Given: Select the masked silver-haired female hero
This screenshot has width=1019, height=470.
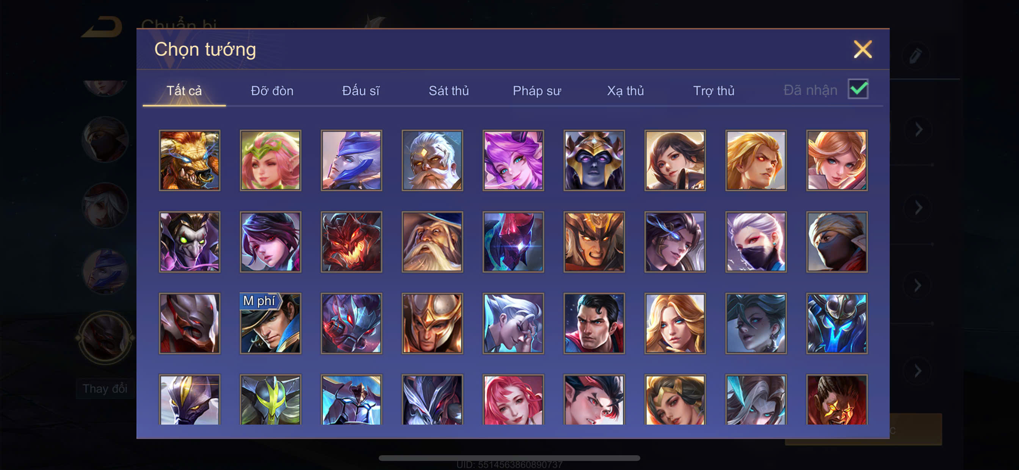Looking at the screenshot, I should coord(756,242).
